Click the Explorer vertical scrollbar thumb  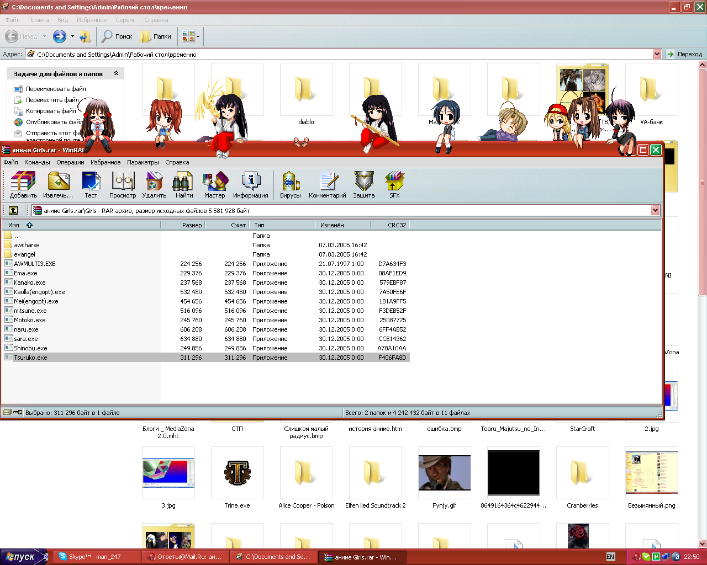(703, 182)
